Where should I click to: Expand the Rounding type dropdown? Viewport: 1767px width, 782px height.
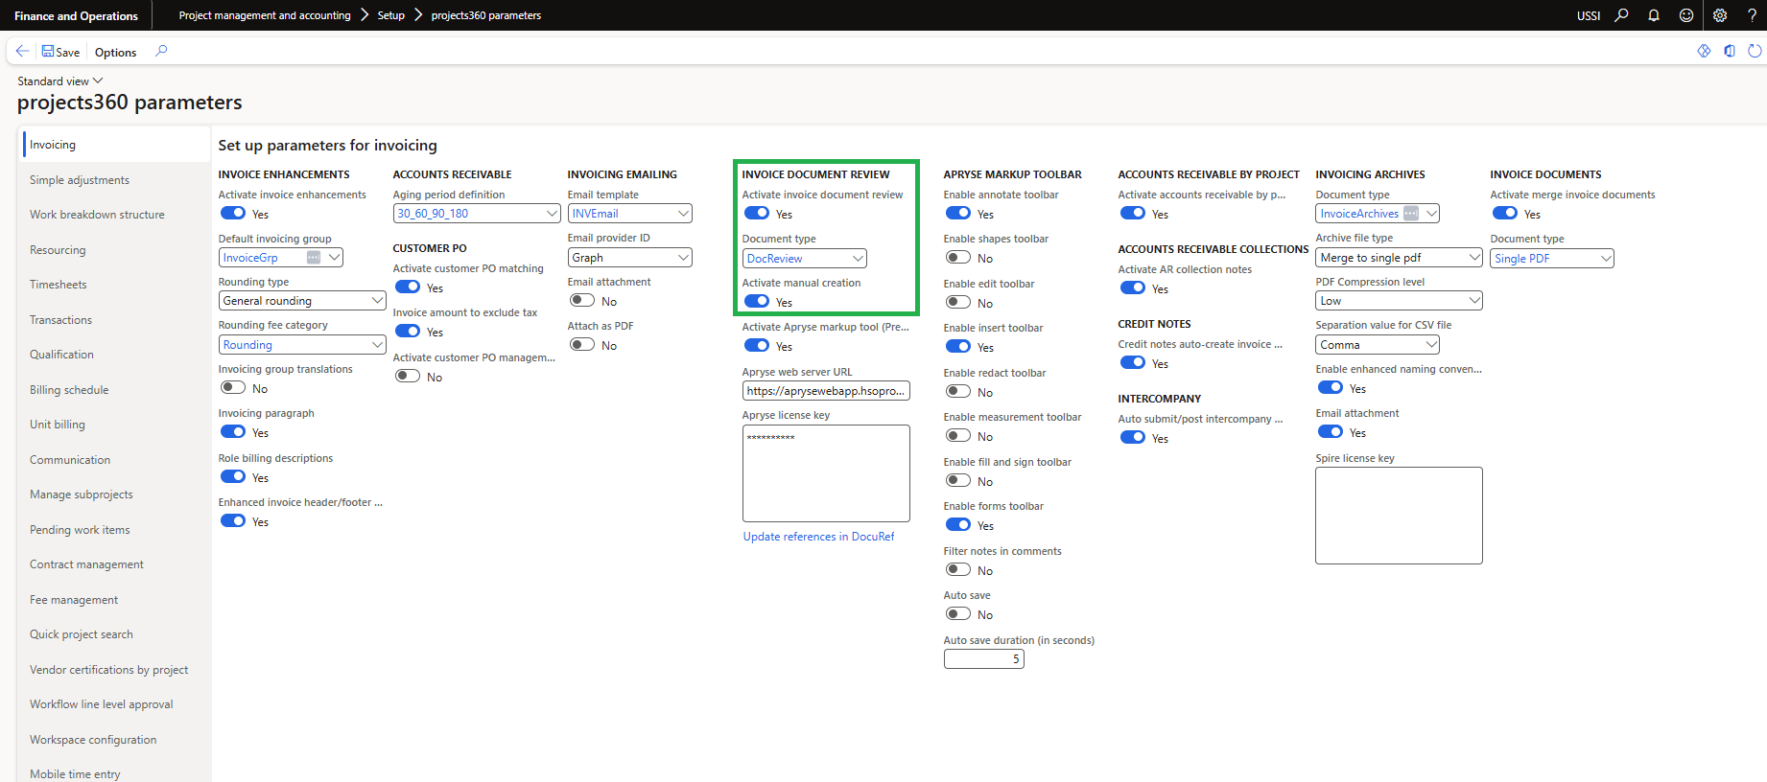(377, 301)
